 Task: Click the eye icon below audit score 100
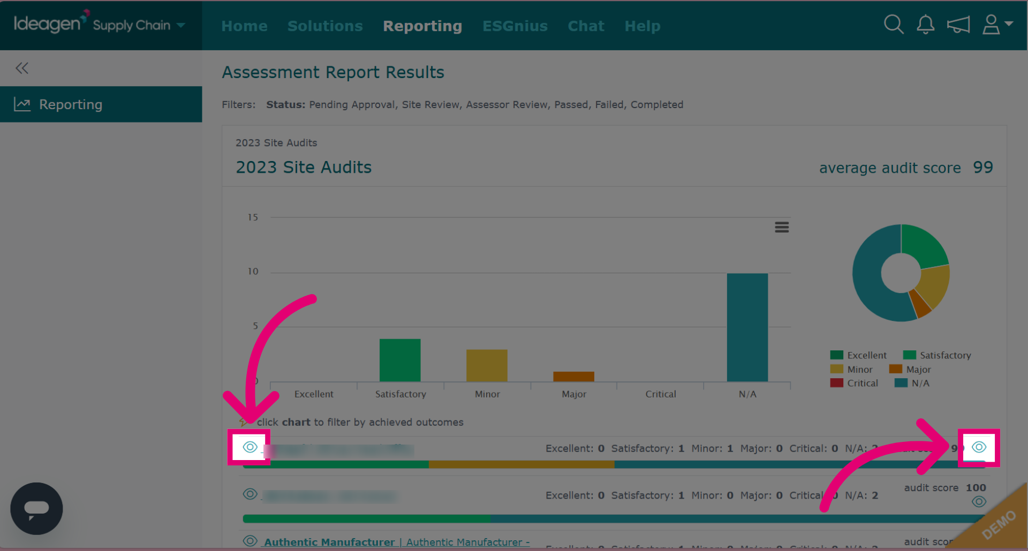[979, 501]
